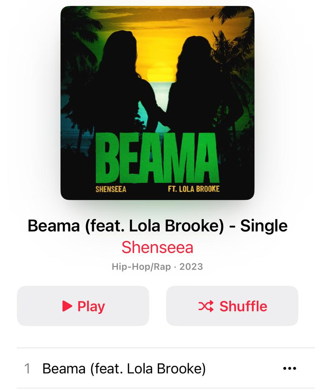The height and width of the screenshot is (390, 315).
Task: Tap the Shuffle button
Action: [232, 306]
